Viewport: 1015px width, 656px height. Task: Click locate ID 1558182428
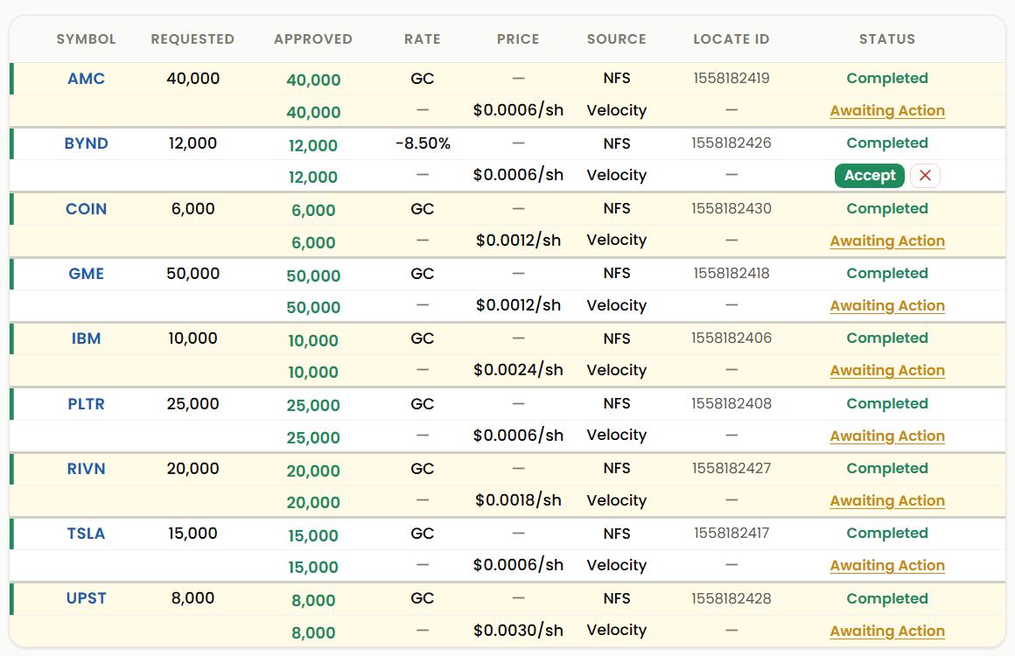tap(731, 598)
